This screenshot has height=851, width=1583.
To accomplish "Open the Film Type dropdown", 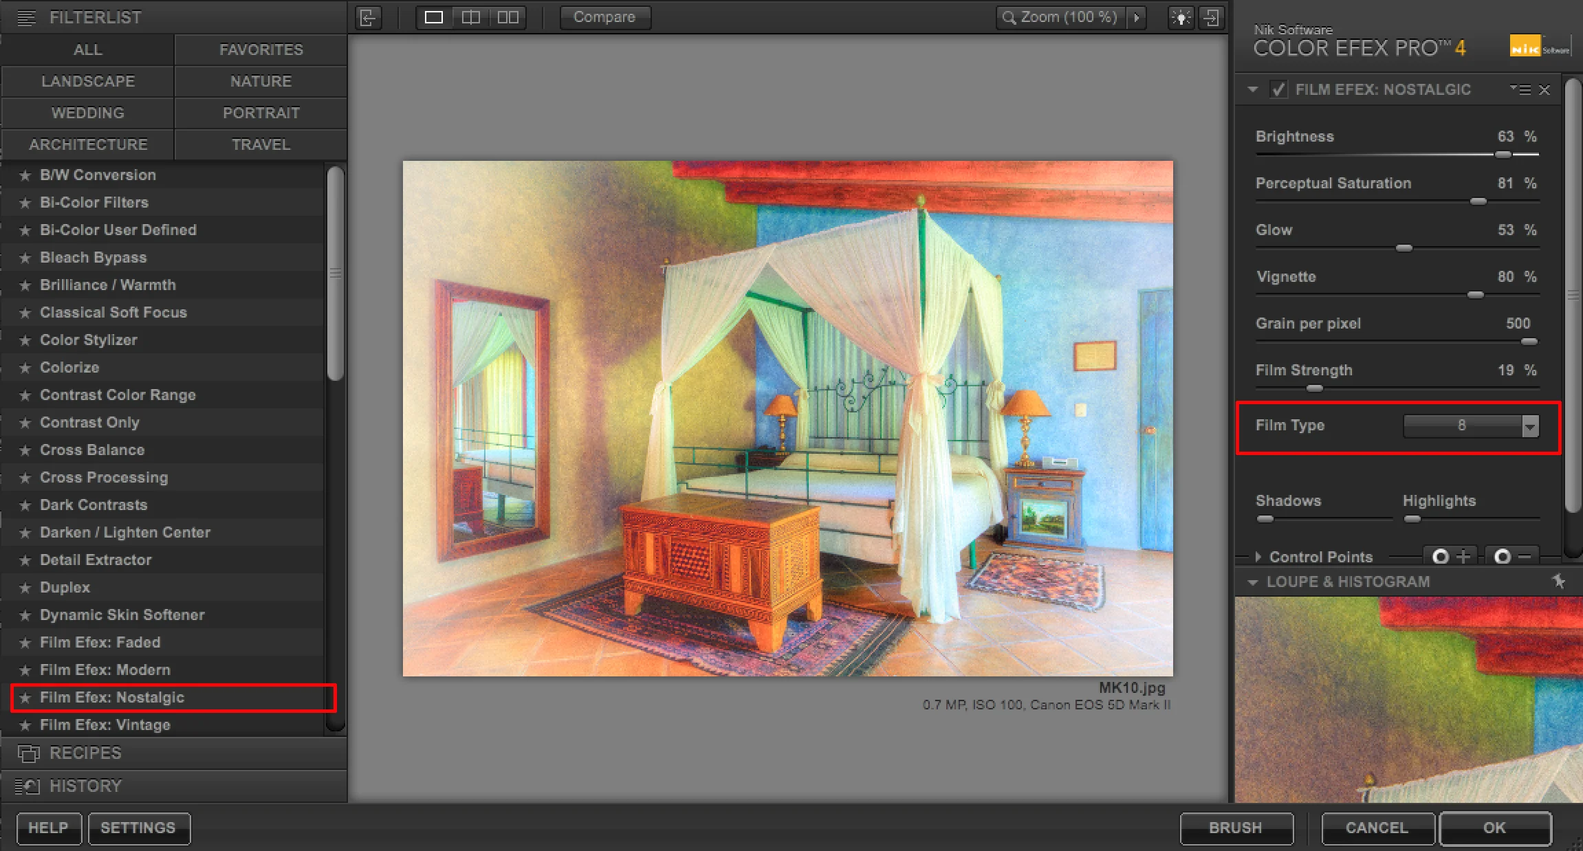I will point(1529,426).
